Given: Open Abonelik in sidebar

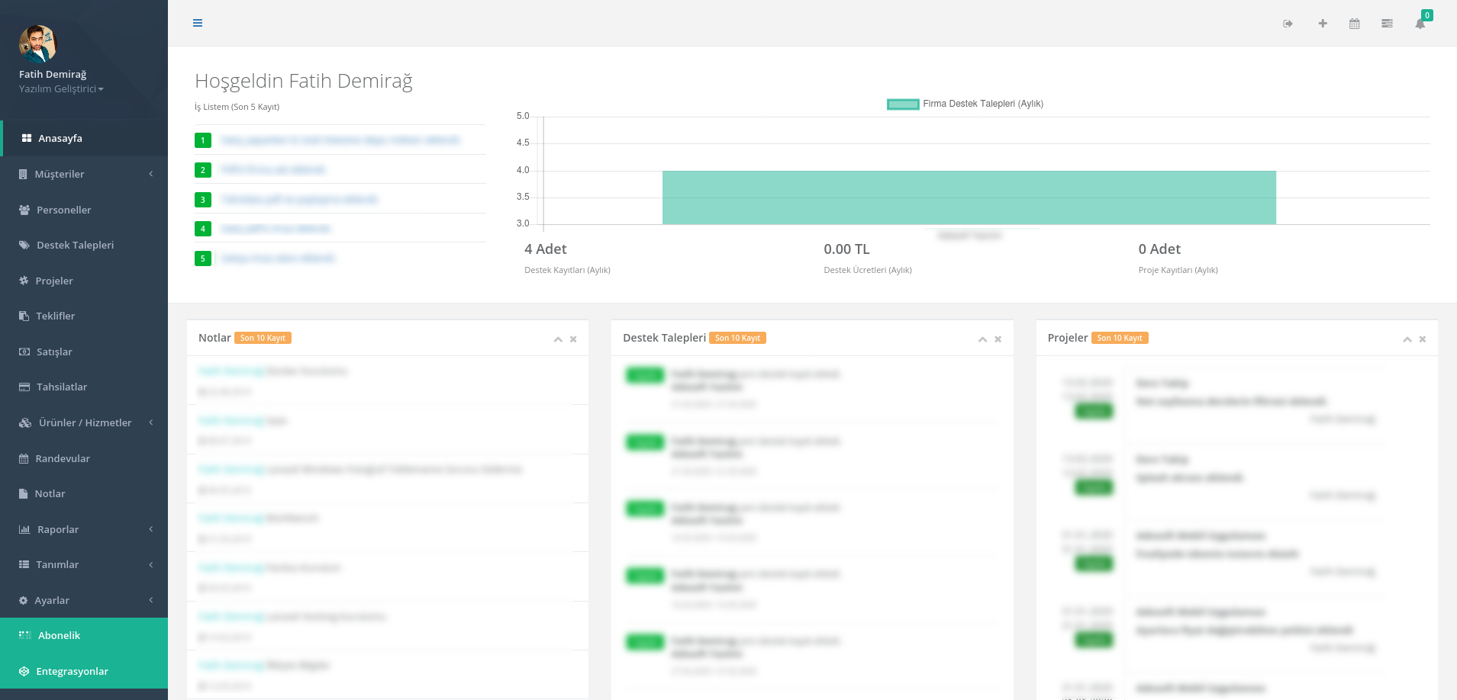Looking at the screenshot, I should tap(84, 635).
